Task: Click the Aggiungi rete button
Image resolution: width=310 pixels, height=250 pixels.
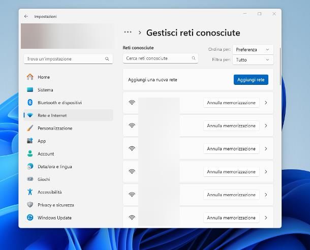Action: (251, 80)
